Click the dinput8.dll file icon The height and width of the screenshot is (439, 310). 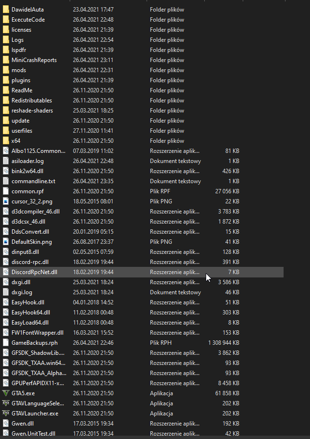[6, 251]
